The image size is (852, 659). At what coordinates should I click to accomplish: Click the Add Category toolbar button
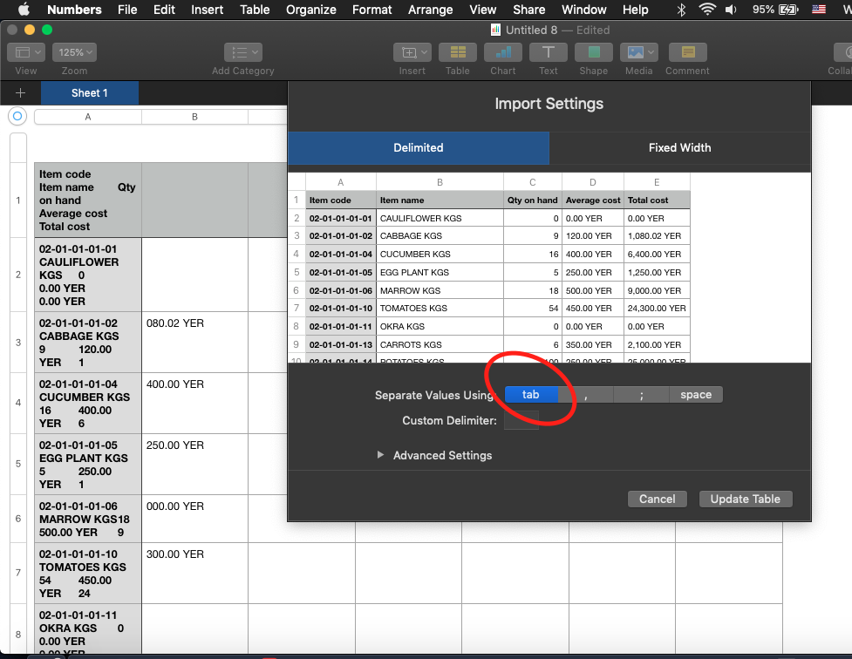tap(243, 52)
